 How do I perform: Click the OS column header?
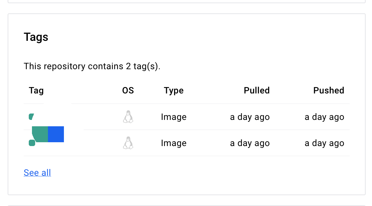point(128,91)
